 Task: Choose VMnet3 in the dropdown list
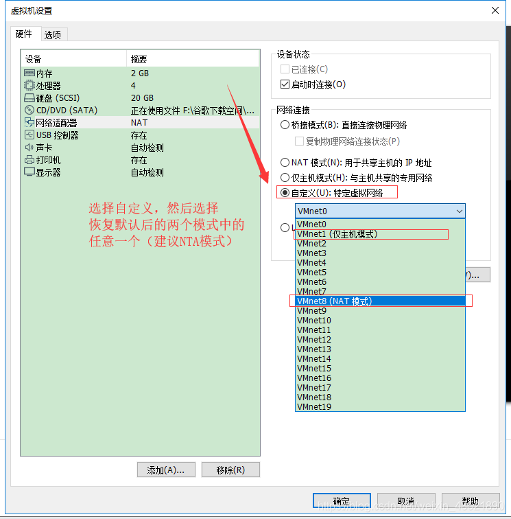pyautogui.click(x=380, y=253)
